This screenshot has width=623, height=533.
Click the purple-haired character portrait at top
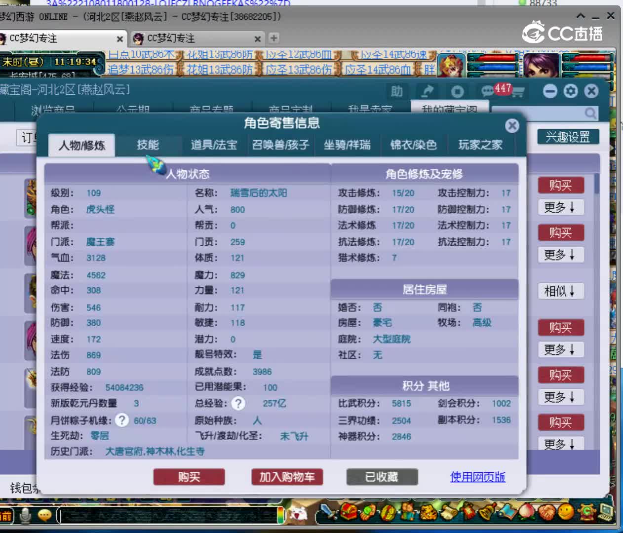click(x=542, y=66)
